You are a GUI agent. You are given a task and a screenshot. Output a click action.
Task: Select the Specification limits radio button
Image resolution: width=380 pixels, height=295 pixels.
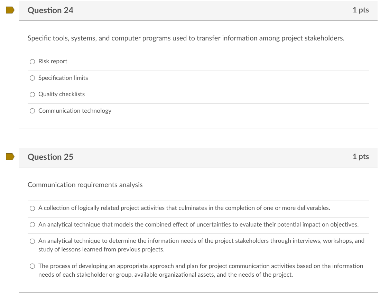(32, 78)
